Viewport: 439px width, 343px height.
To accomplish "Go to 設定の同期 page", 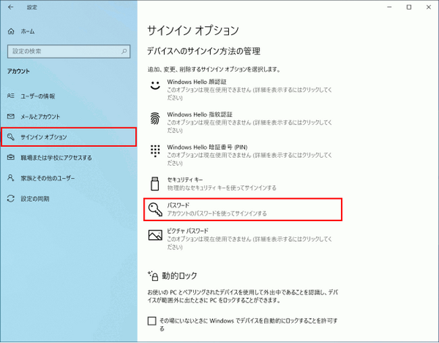I will 34,198.
